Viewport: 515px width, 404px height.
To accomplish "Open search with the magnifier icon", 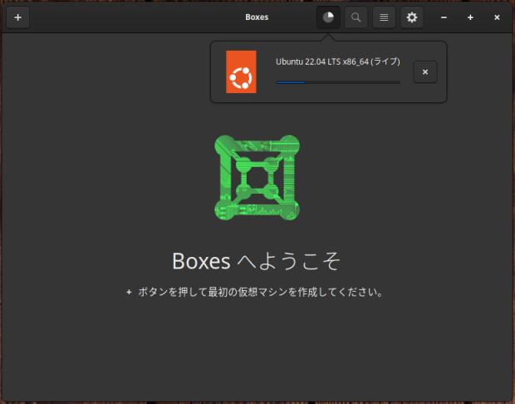I will pos(356,17).
